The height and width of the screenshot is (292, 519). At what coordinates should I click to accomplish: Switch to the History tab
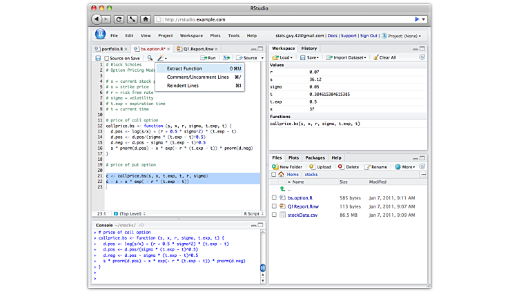pos(309,48)
